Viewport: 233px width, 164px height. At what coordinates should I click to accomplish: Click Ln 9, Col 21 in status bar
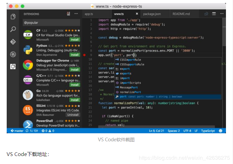[157, 131]
